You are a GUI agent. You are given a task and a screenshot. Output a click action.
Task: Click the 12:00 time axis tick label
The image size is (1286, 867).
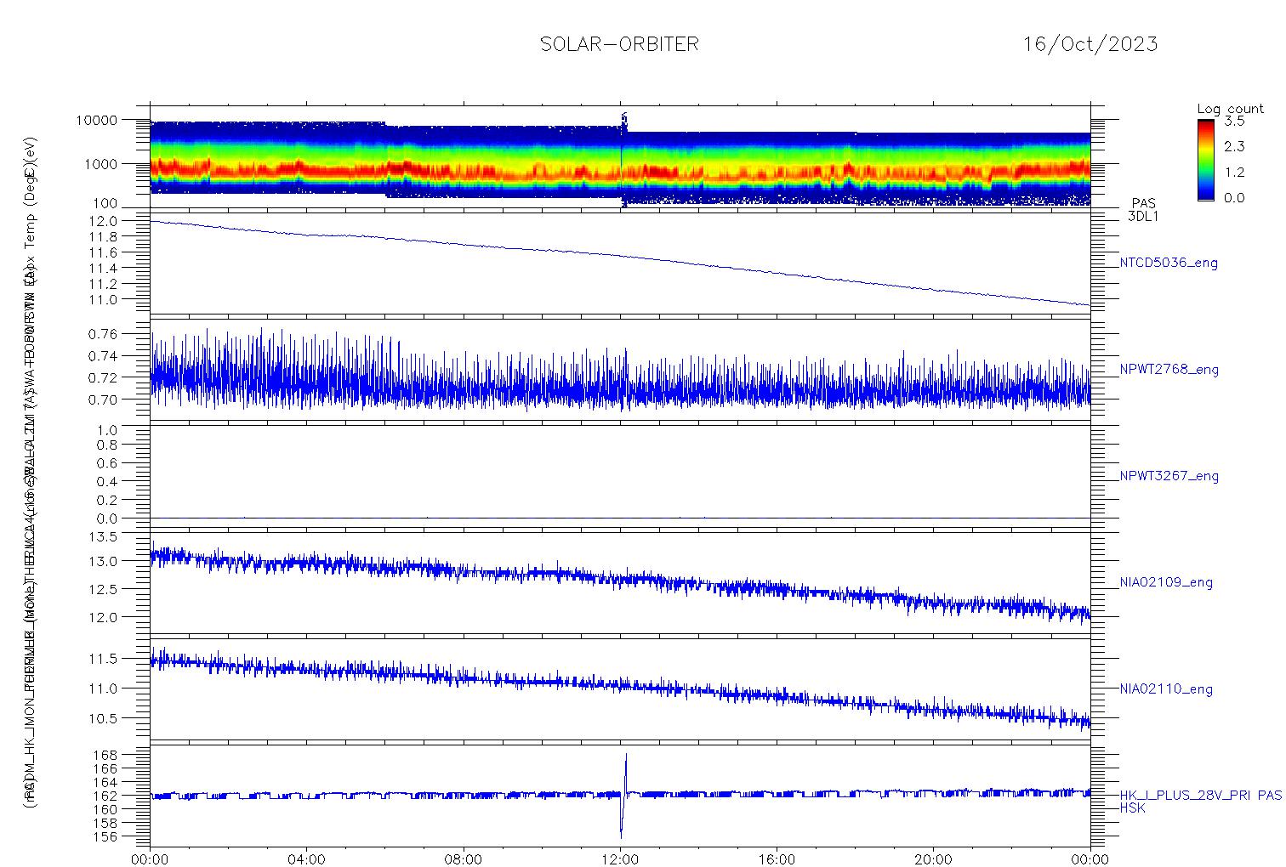coord(620,859)
